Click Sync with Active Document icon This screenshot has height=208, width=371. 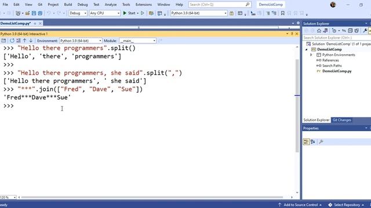point(344,31)
